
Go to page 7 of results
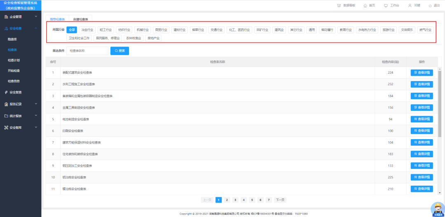(269, 200)
